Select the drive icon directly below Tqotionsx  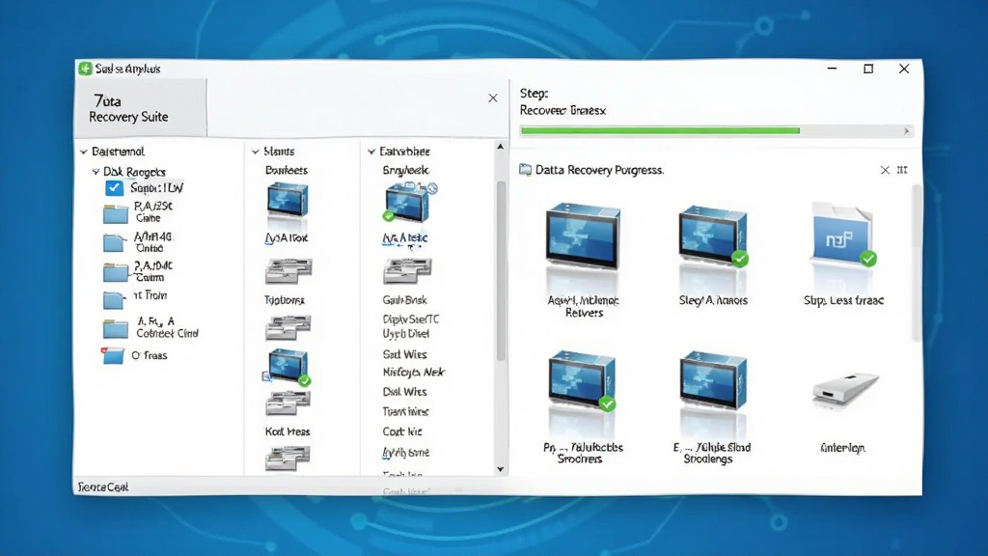[x=288, y=328]
